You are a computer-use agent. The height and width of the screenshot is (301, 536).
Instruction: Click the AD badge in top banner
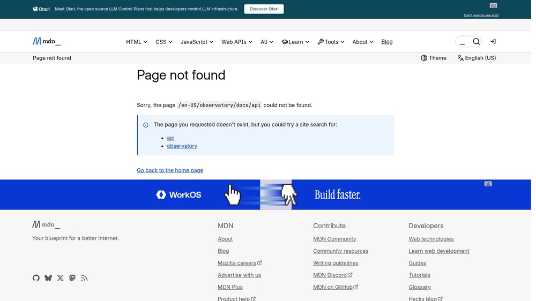[493, 5]
